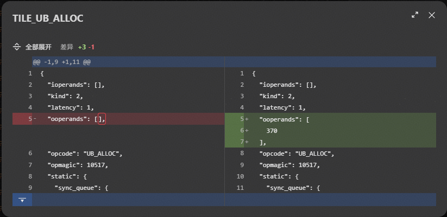Click the fullscreen expand icon in header

[415, 15]
